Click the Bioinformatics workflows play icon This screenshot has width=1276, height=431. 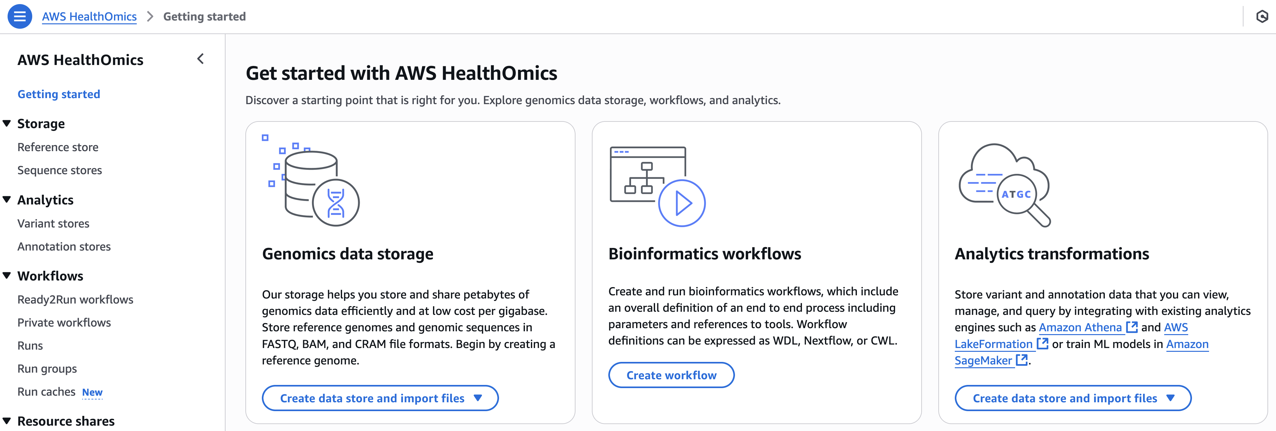pos(681,203)
